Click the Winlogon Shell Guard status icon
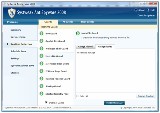160x113 pixels. tap(41, 49)
